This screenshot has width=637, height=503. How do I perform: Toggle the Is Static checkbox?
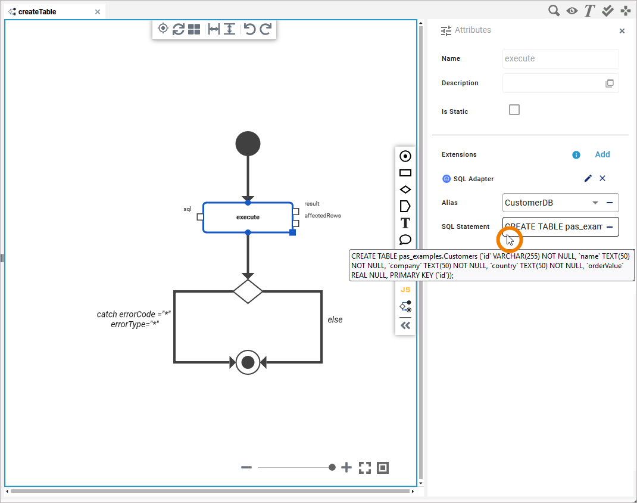click(514, 110)
